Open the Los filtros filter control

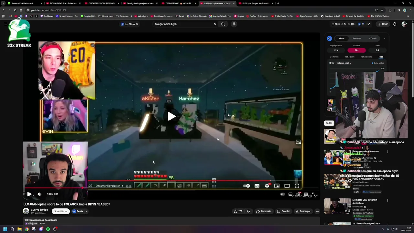click(x=129, y=24)
